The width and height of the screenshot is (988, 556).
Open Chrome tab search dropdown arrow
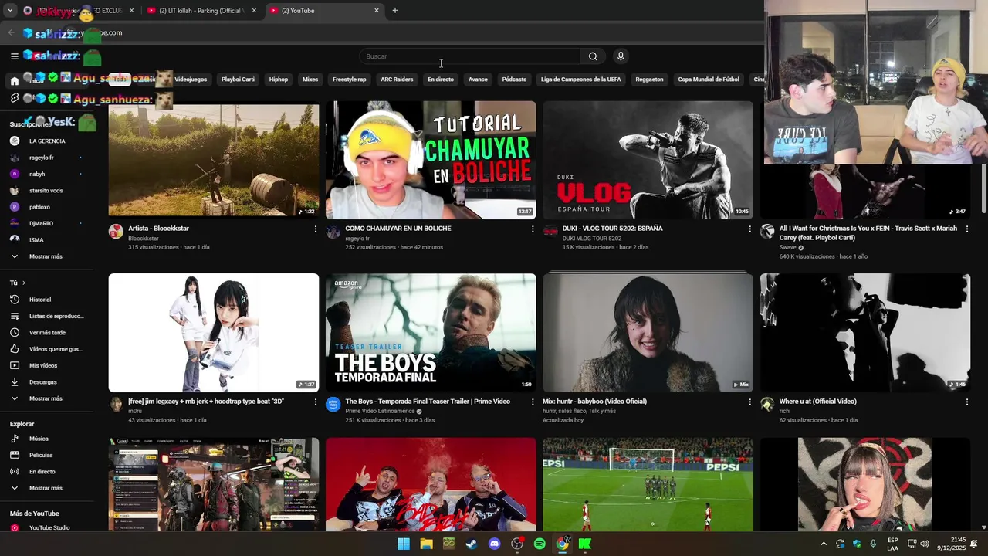[x=10, y=11]
